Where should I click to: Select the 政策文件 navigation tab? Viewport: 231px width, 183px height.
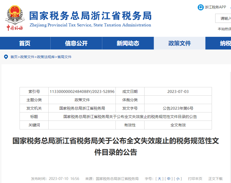(180, 43)
